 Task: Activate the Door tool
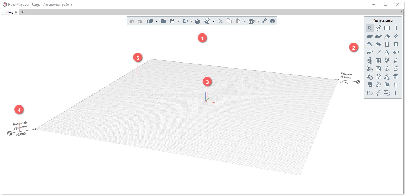(387, 44)
